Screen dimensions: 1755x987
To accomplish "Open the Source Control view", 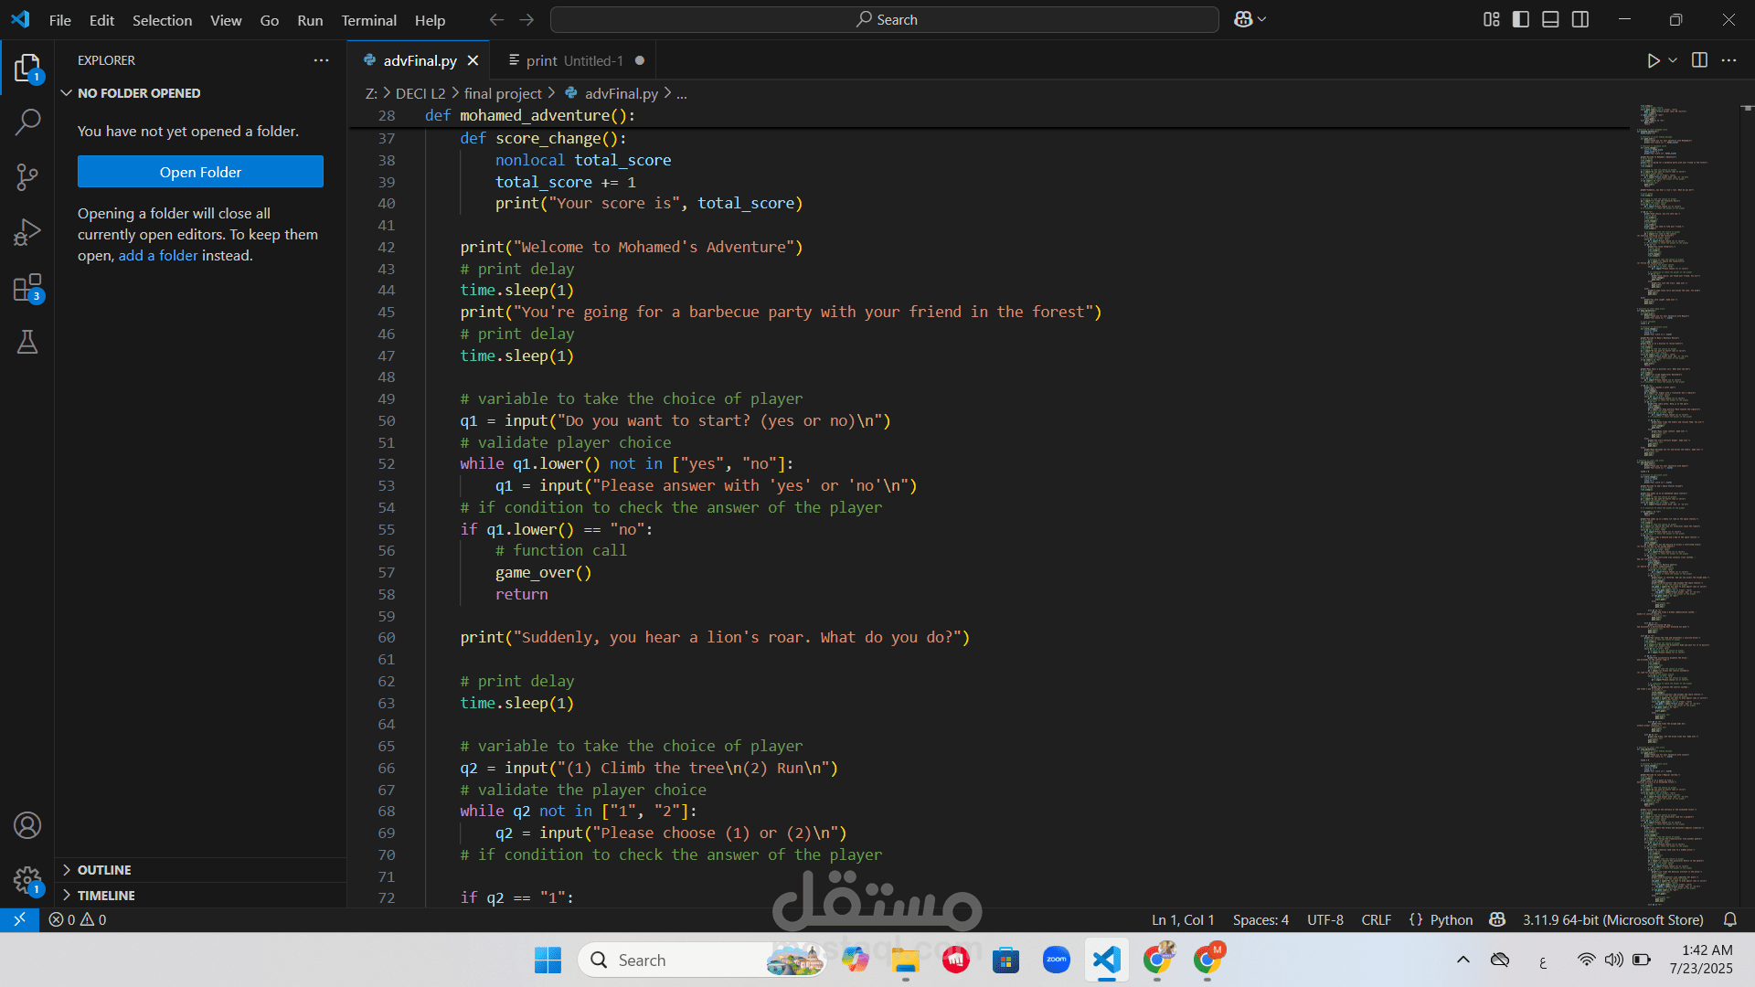I will (27, 177).
